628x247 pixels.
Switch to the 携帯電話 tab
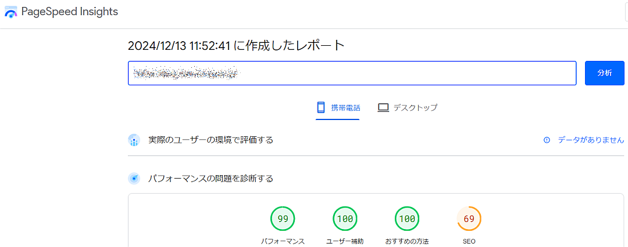[338, 108]
